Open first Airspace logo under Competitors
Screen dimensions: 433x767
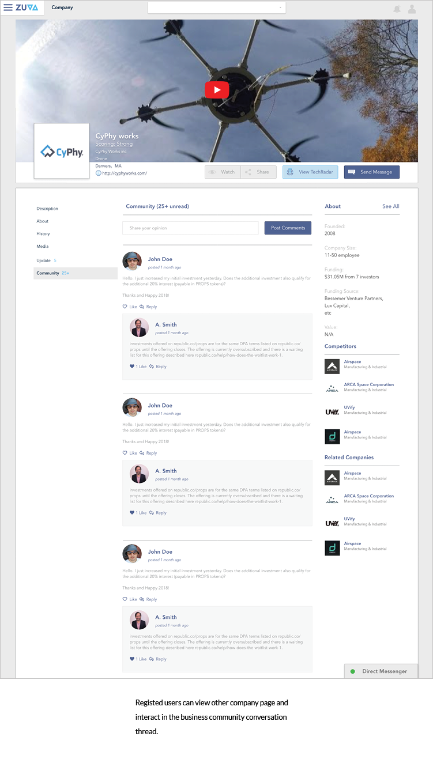click(x=332, y=366)
